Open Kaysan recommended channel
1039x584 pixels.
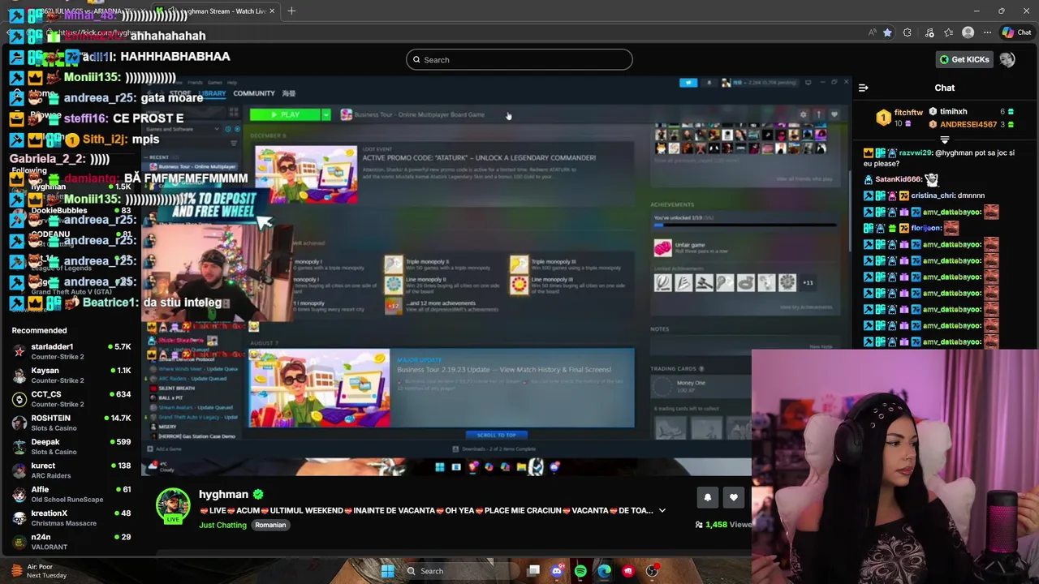tap(71, 375)
